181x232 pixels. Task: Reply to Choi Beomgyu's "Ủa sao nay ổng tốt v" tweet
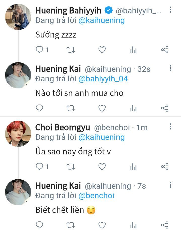coord(40,167)
